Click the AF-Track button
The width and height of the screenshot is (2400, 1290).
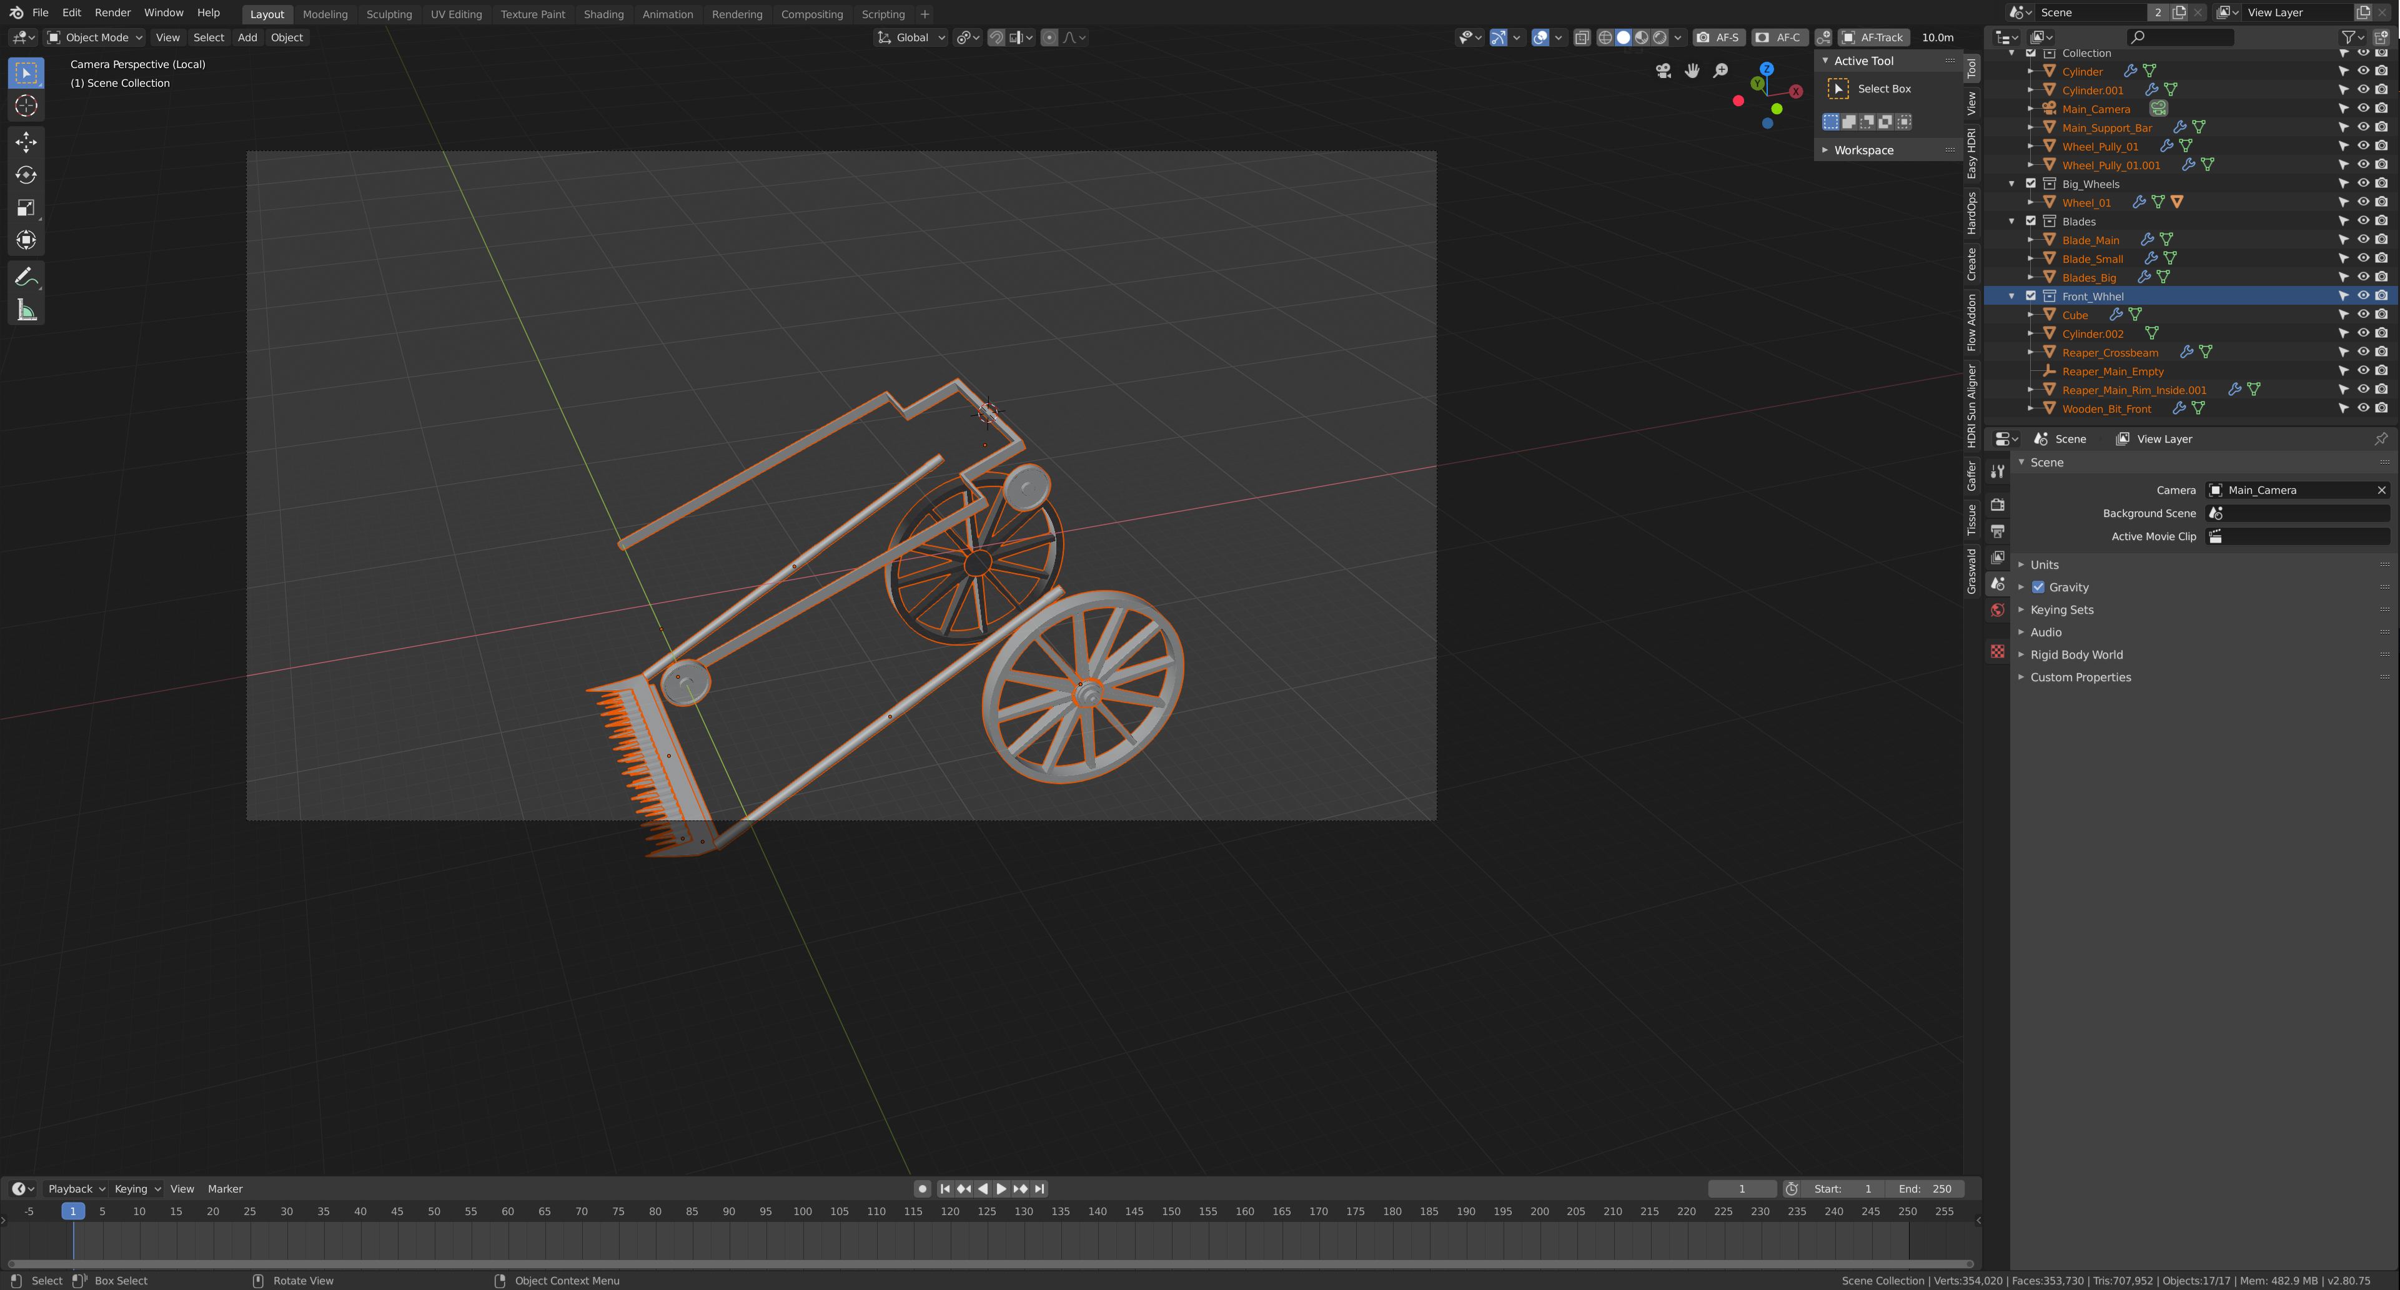click(x=1873, y=37)
